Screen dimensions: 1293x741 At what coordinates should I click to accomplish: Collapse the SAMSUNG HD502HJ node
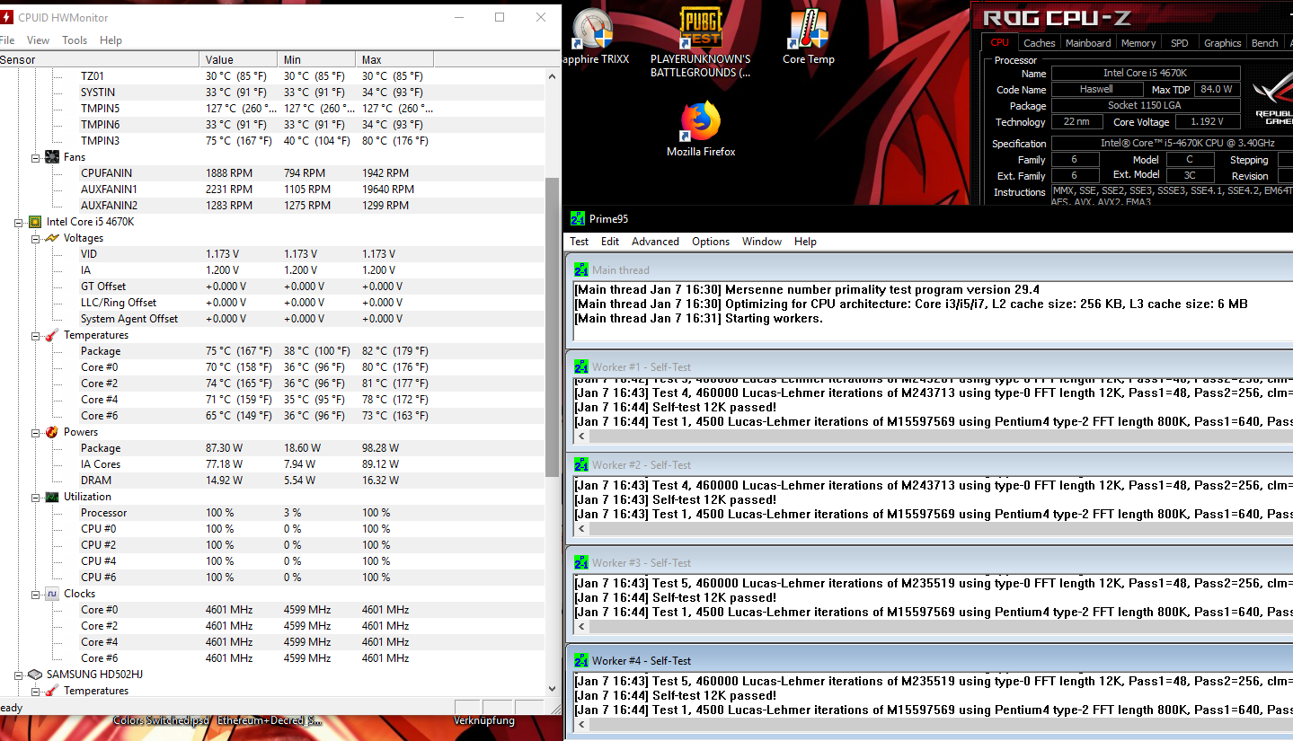coord(19,675)
